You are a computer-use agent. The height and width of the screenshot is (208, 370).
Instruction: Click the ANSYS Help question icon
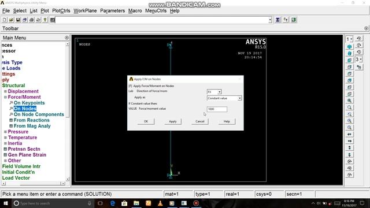45,20
